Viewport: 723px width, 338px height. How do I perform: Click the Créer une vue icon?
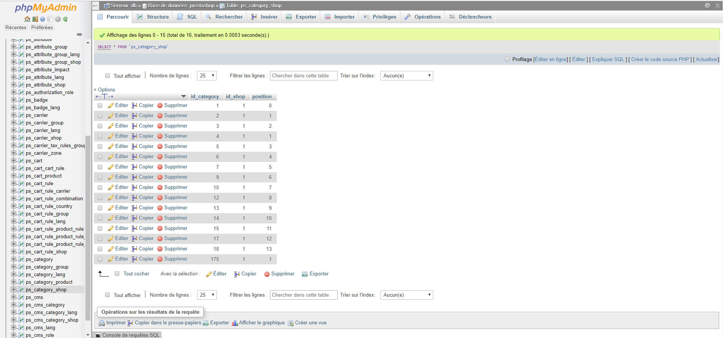291,323
